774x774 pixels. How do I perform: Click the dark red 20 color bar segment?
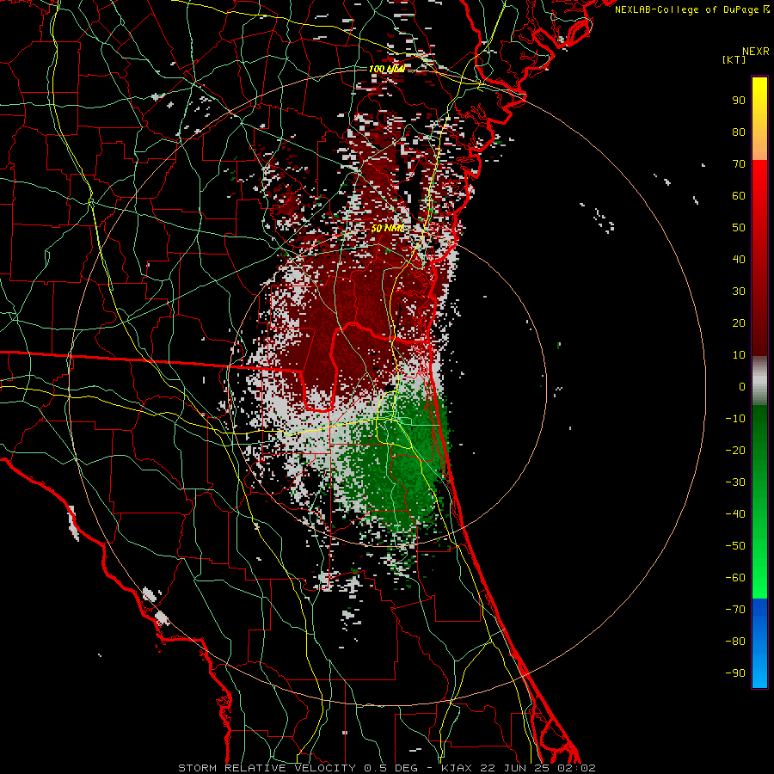tap(759, 323)
